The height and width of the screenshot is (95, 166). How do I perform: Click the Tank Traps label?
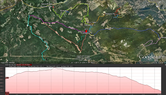(x=92, y=22)
